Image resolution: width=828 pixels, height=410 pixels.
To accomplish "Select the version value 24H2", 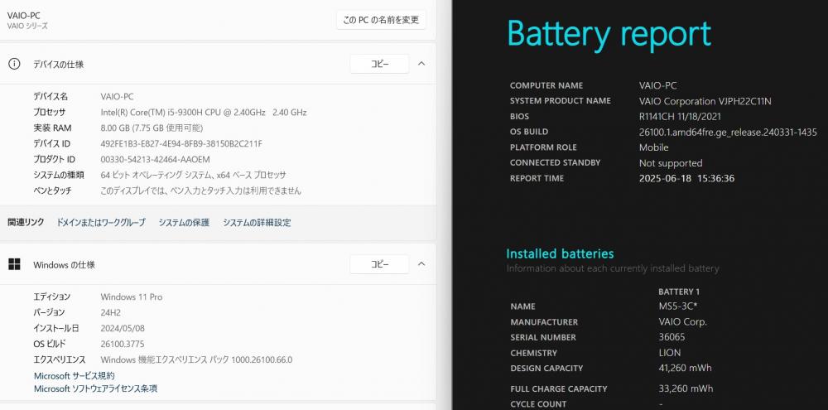I will 110,313.
